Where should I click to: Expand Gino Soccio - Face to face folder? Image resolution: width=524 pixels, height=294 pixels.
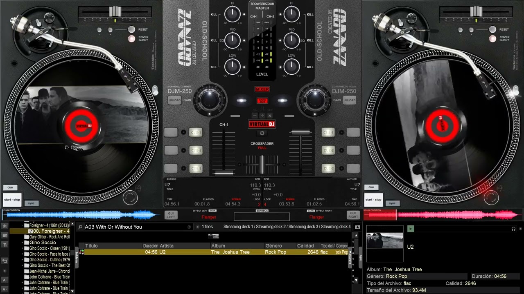[23, 254]
